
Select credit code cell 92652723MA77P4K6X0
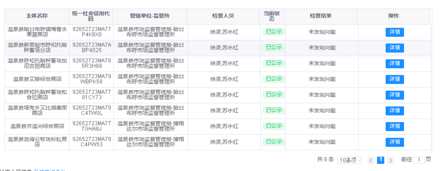click(91, 32)
